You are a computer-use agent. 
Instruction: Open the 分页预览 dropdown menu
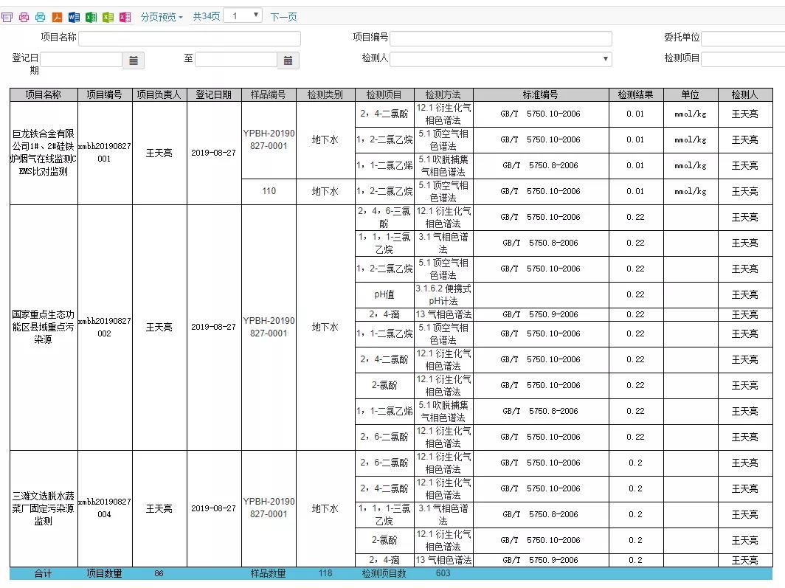(x=162, y=17)
